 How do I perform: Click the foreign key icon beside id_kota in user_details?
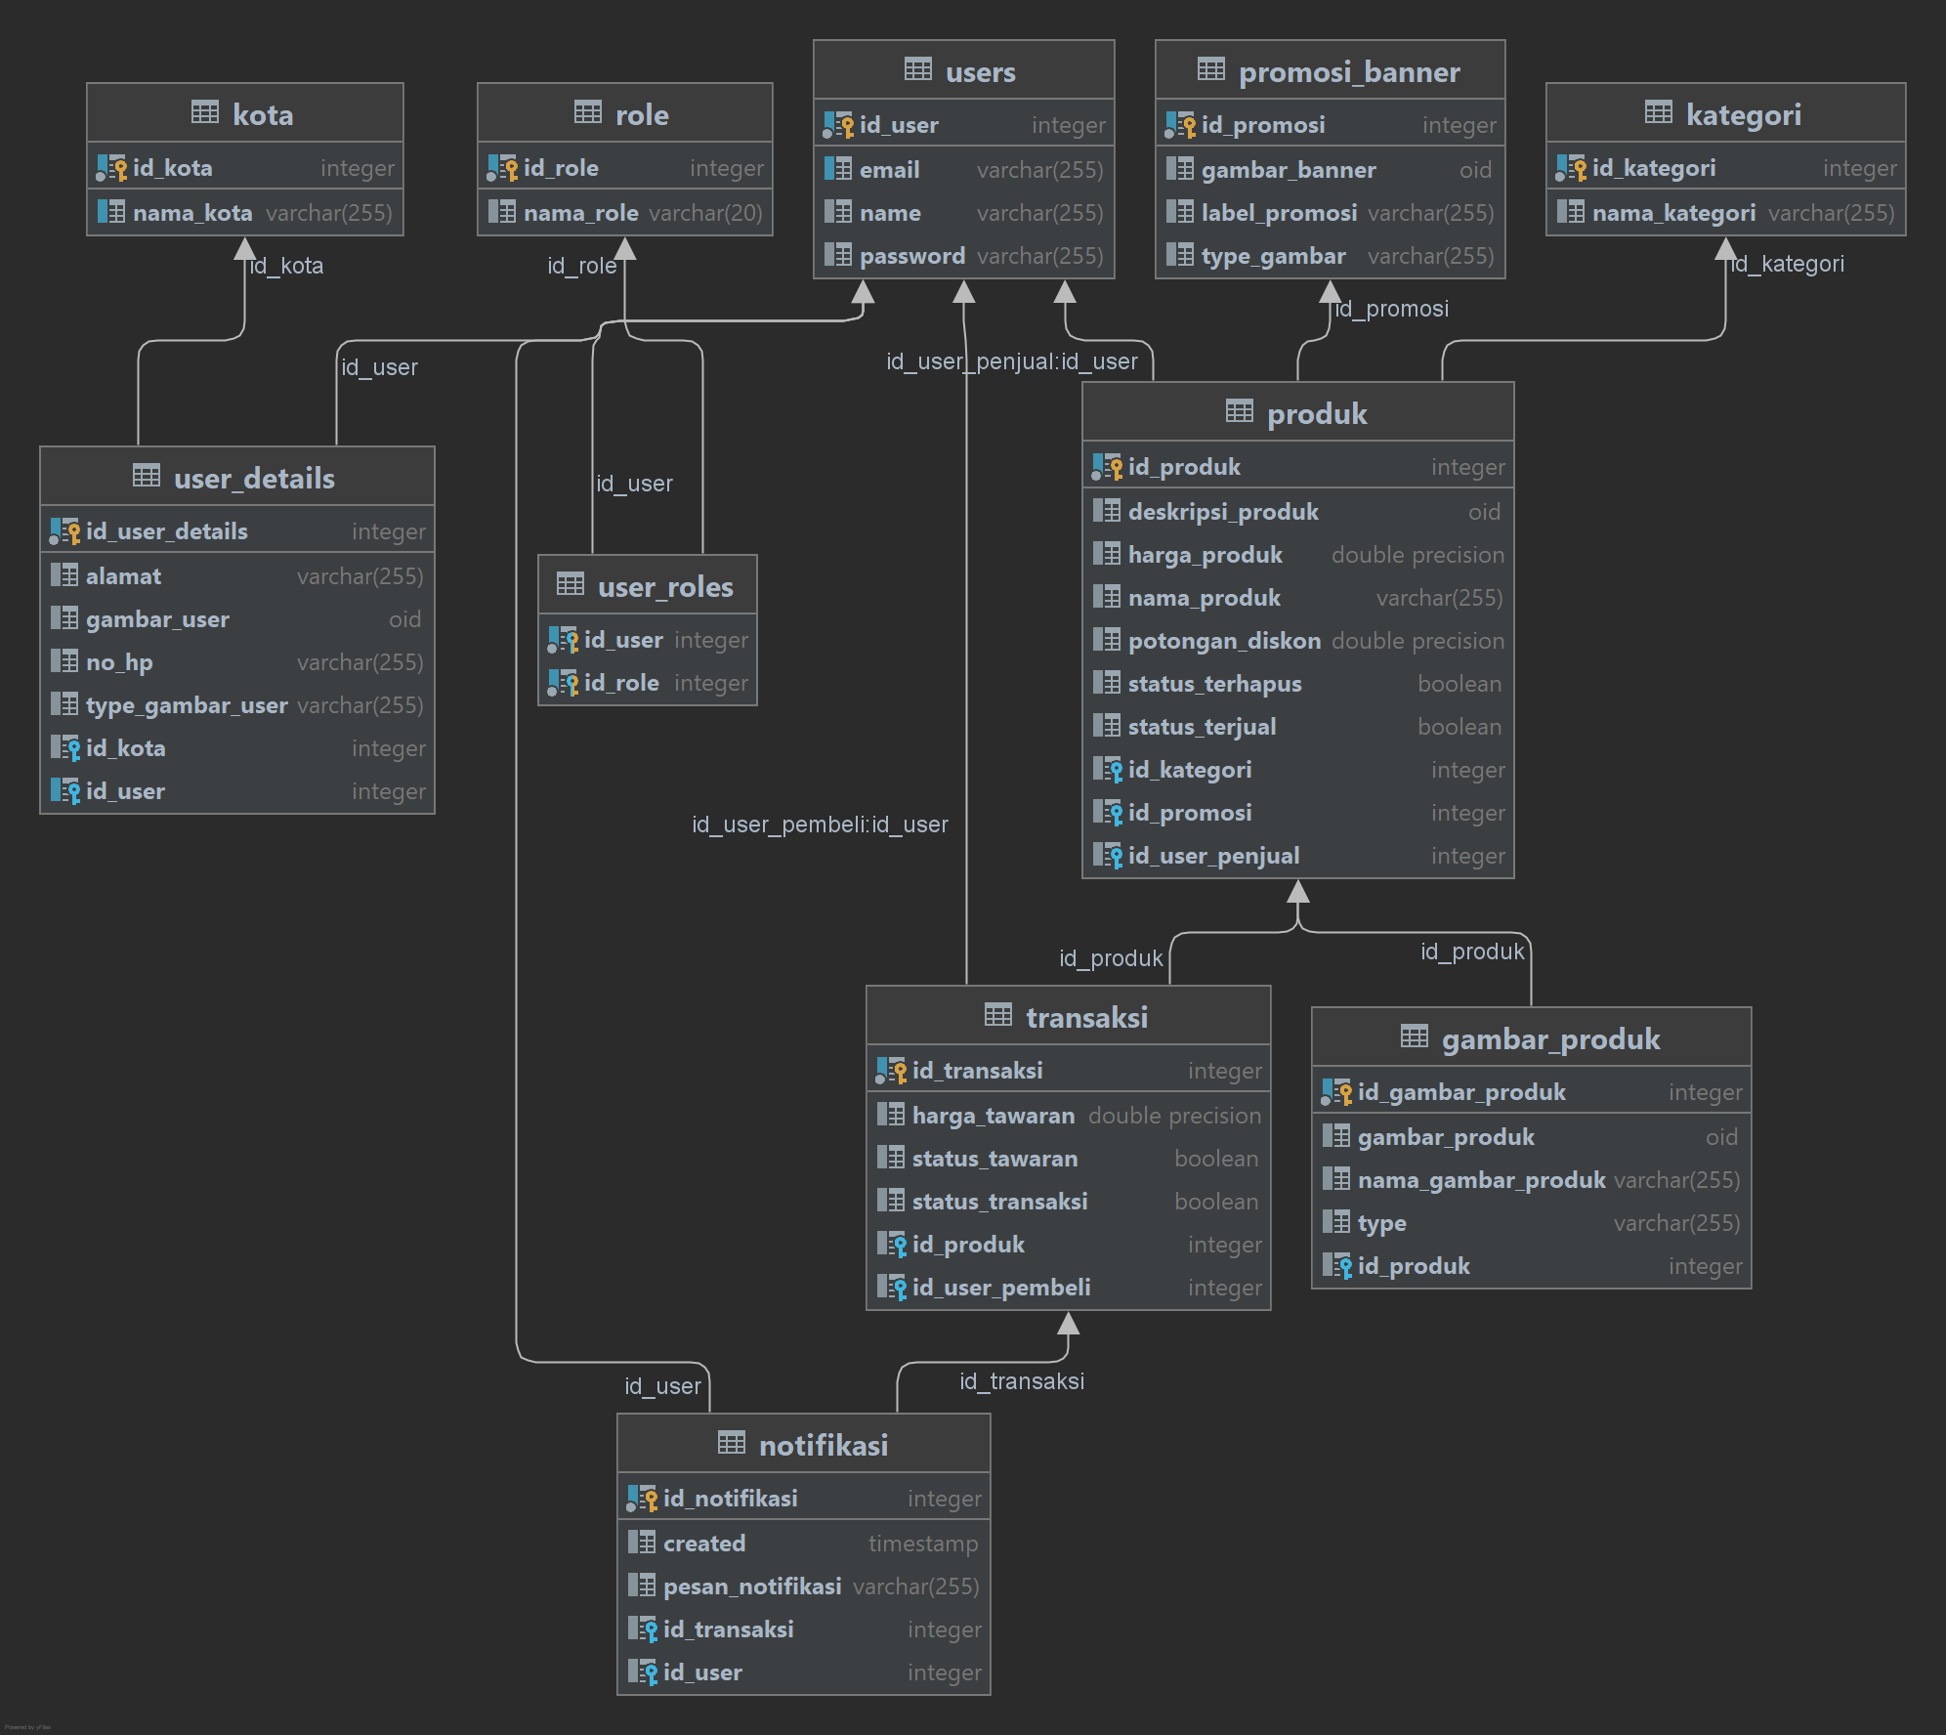[65, 748]
